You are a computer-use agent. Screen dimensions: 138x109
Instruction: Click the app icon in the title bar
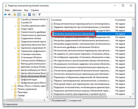coord(6,6)
